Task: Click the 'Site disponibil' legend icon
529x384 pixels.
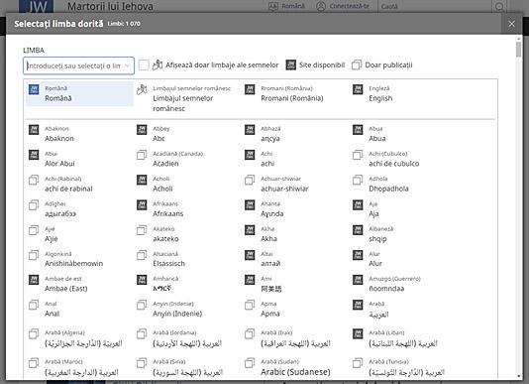Action: pos(291,64)
